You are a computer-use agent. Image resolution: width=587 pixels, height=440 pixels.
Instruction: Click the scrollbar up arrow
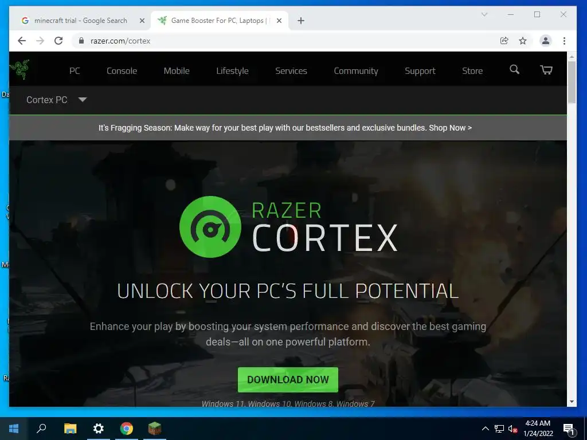(572, 57)
